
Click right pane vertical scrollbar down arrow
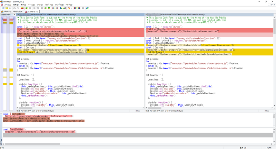[x=275, y=106]
